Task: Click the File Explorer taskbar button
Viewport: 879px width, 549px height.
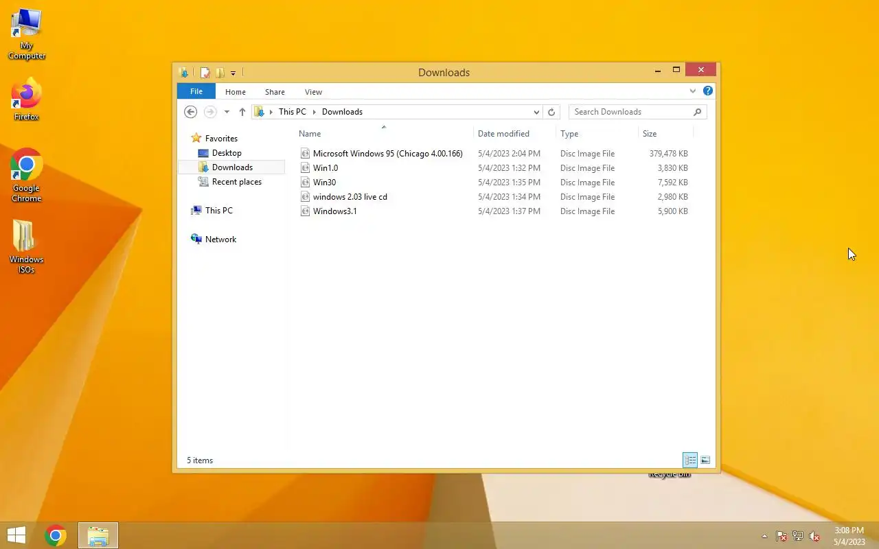Action: click(x=98, y=535)
